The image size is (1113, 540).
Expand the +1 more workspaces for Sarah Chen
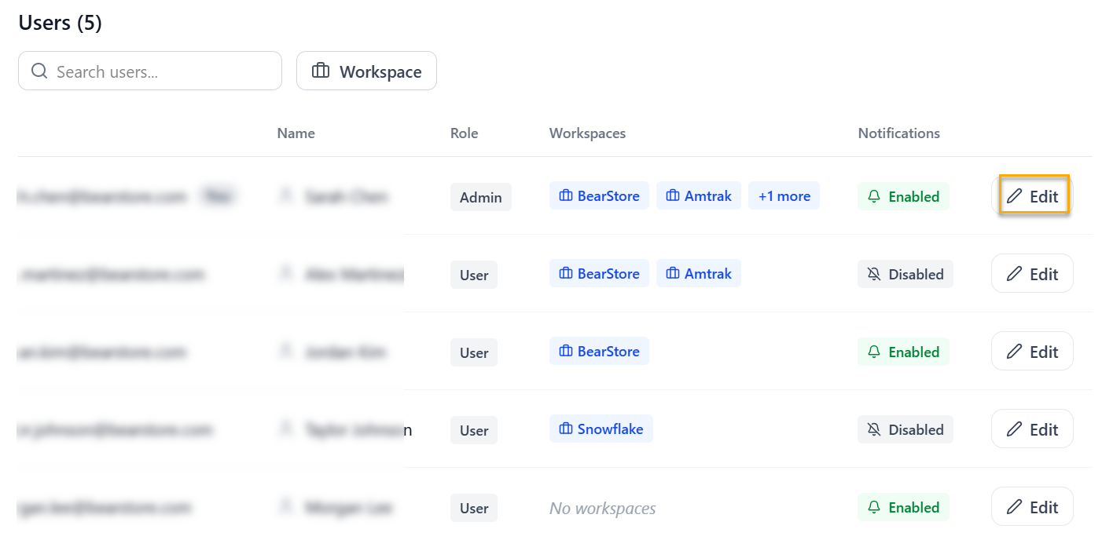(784, 195)
